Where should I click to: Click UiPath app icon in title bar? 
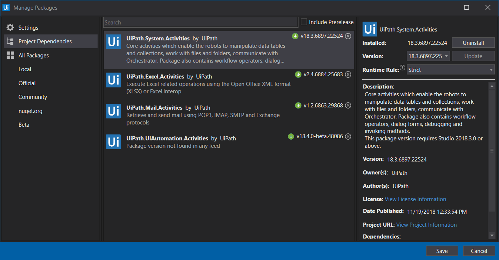coord(6,7)
